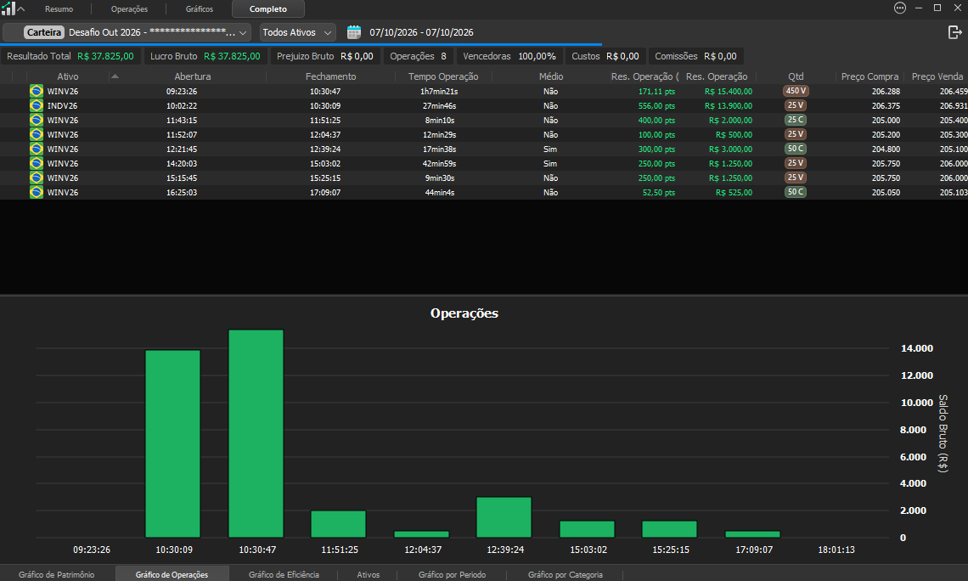
Task: Click the Operações chart title
Action: 464,313
